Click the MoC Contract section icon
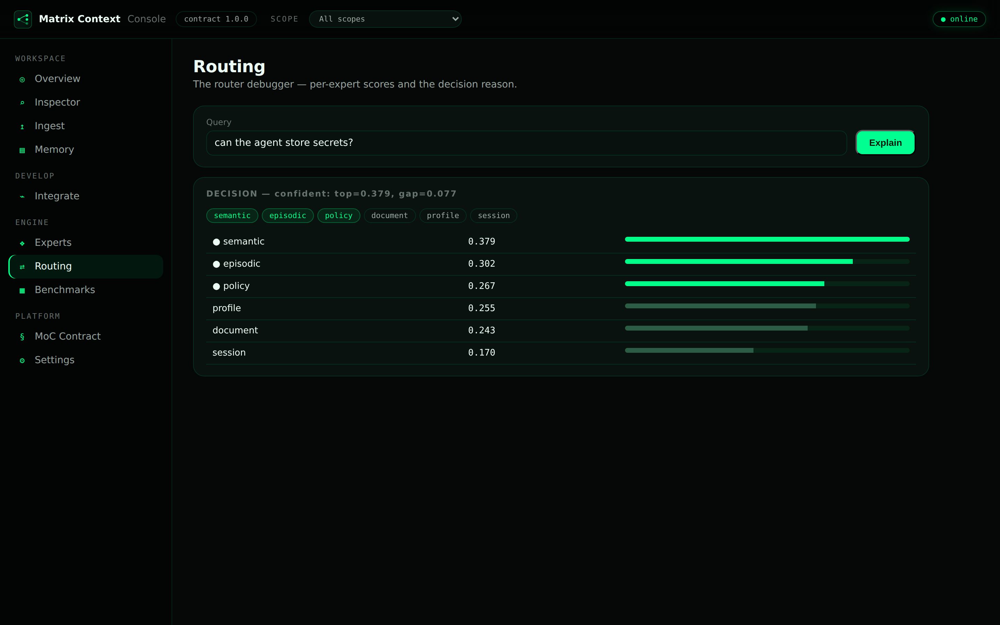This screenshot has width=1000, height=625. 22,336
